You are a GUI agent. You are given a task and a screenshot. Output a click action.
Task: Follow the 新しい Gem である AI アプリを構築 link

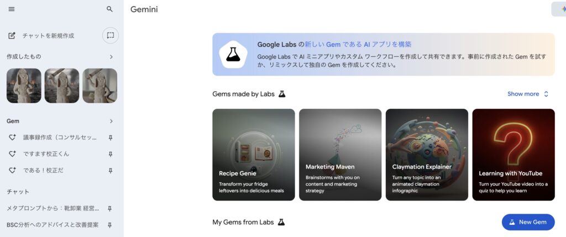pos(358,44)
